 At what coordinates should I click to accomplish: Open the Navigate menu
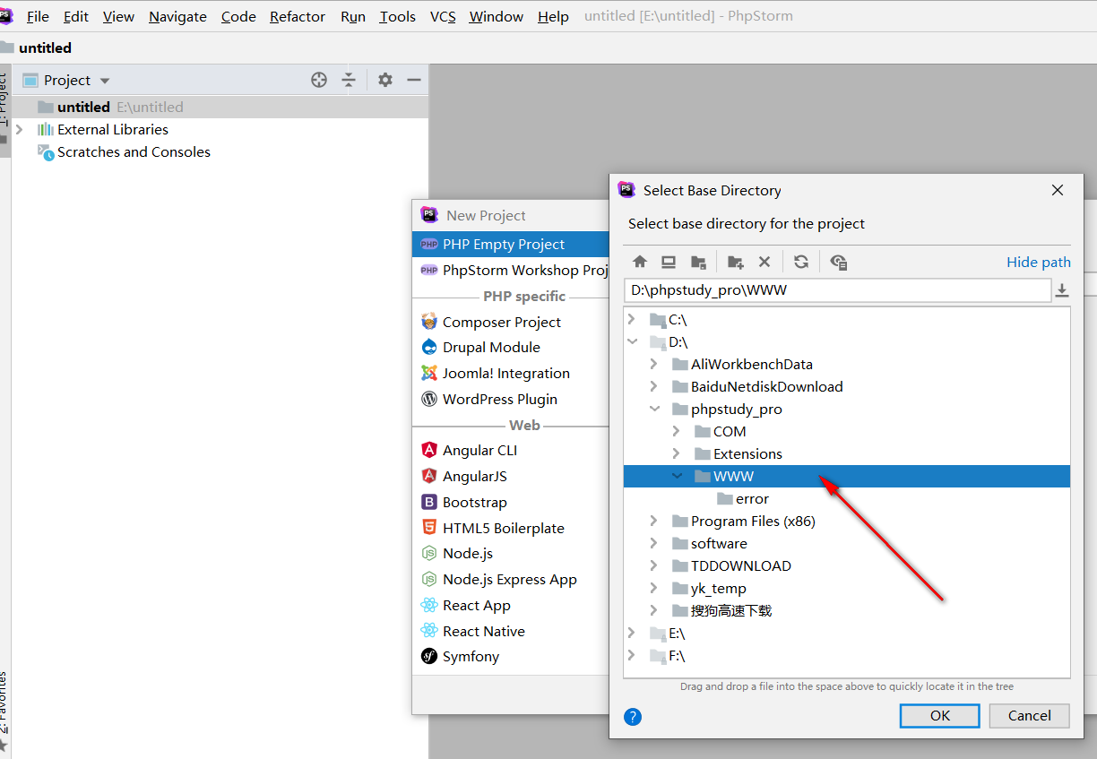177,16
